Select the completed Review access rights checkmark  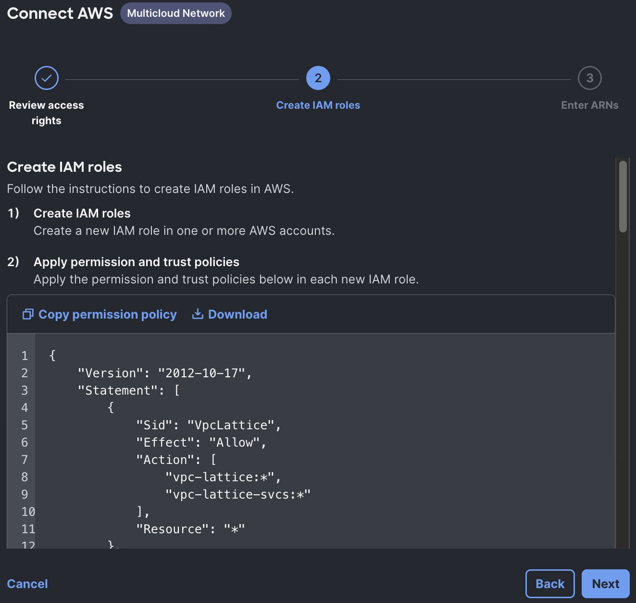tap(47, 78)
